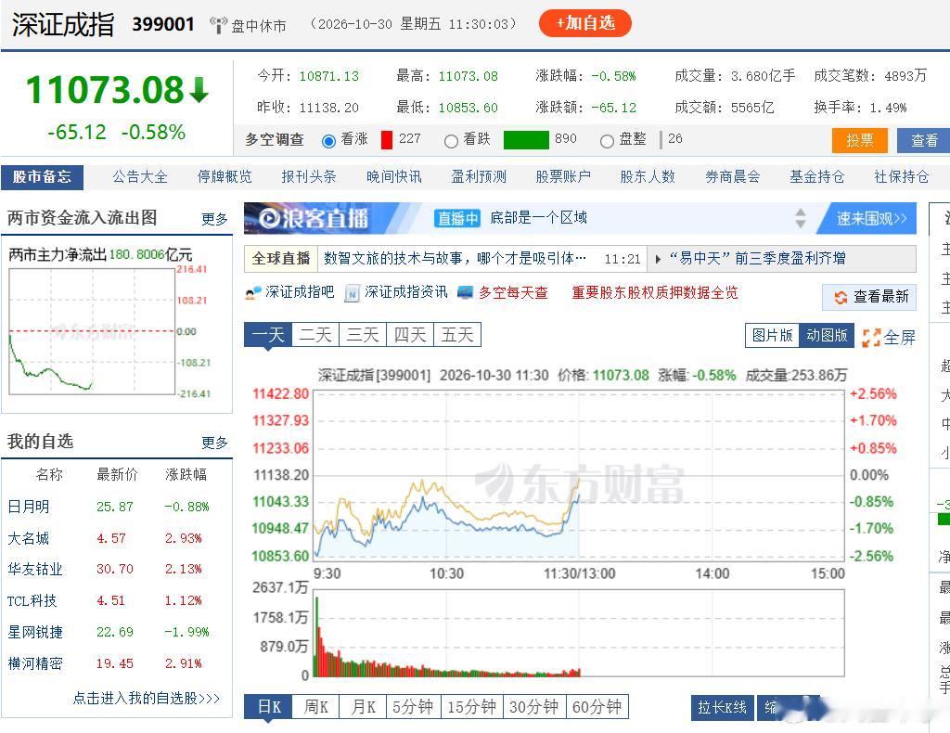This screenshot has width=950, height=733.
Task: Click the live-broadcast up/down scroll arrows
Action: [801, 218]
